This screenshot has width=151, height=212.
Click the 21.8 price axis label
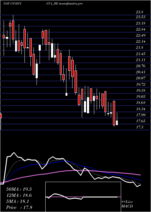click(140, 48)
